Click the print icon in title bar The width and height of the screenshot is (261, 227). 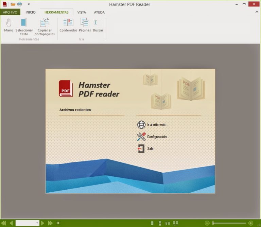pyautogui.click(x=20, y=4)
